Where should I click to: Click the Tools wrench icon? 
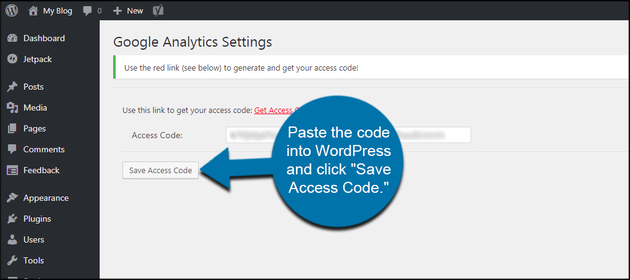click(12, 260)
